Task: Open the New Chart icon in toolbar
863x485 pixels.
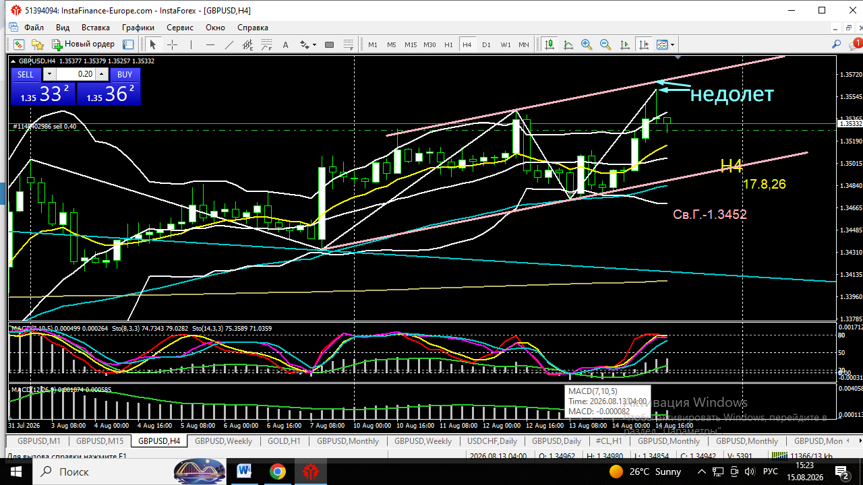Action: (18, 44)
